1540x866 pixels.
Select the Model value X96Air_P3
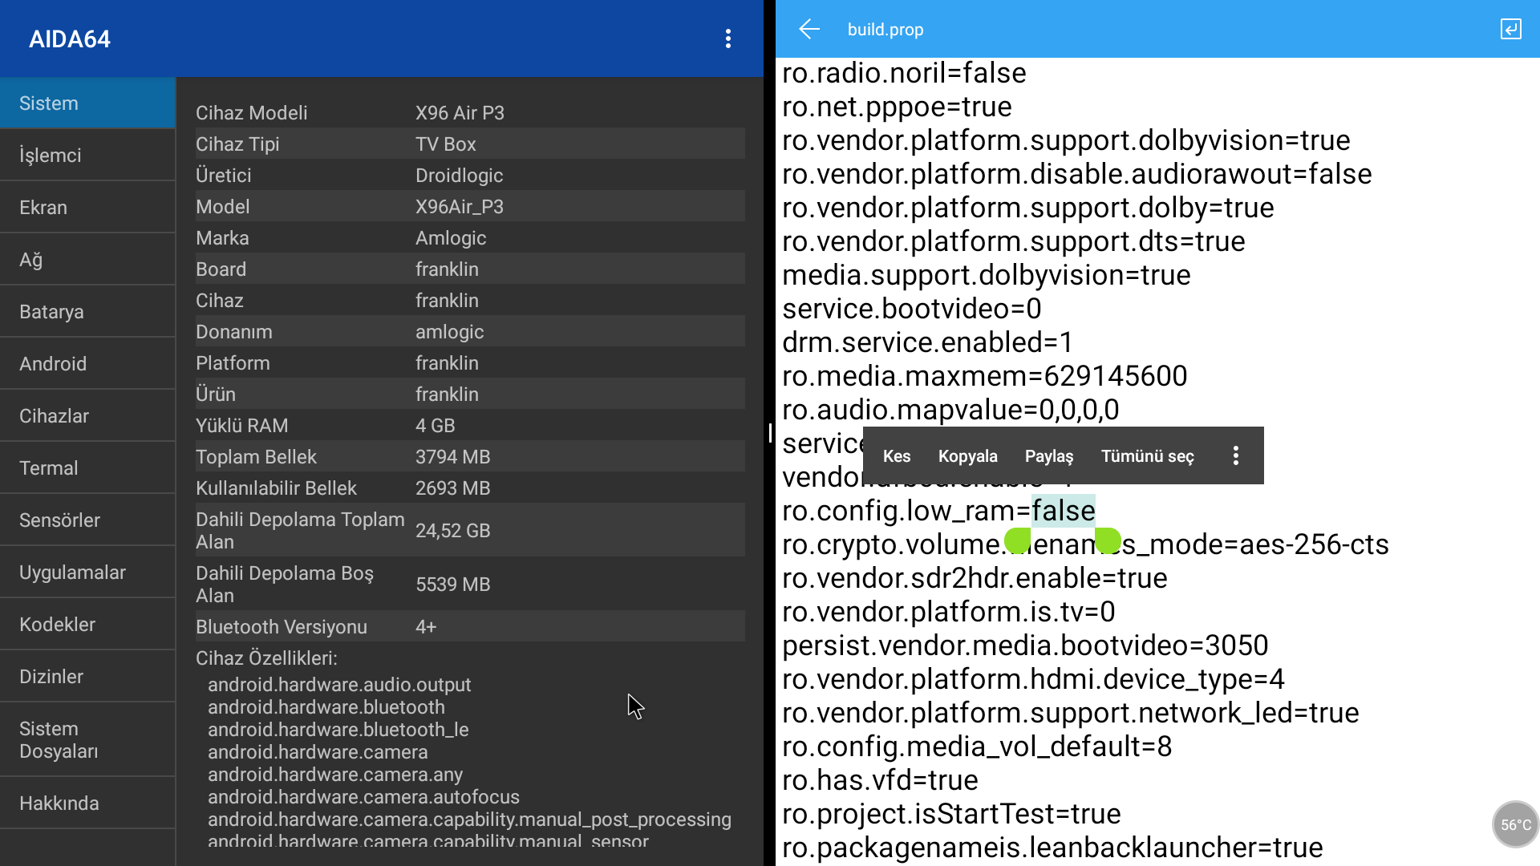click(x=460, y=207)
